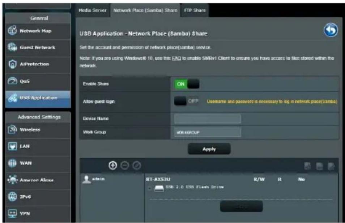Click the No permission column header
345x223 pixels.
point(301,179)
